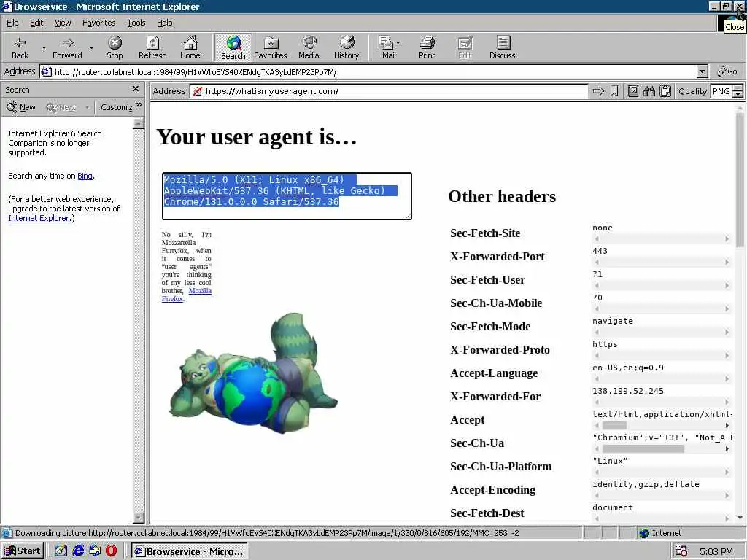Click the page scroll-down arrow

(740, 517)
